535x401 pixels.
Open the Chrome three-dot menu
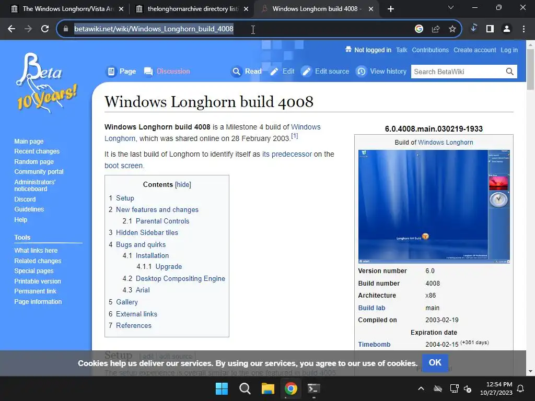(524, 29)
